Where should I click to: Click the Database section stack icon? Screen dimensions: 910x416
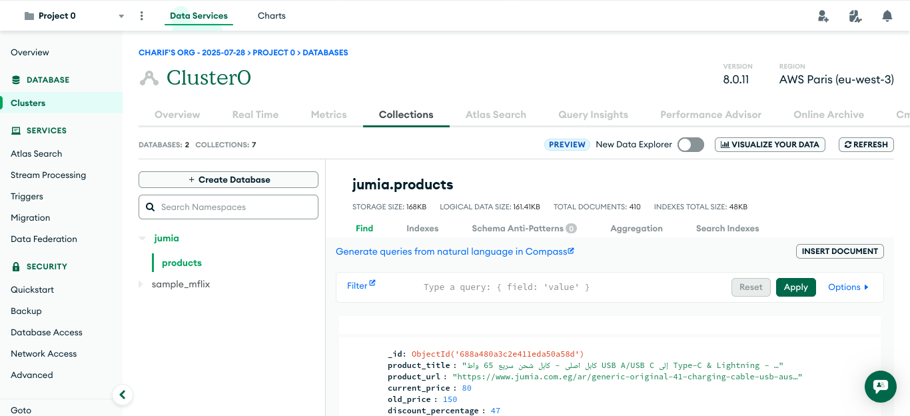16,80
